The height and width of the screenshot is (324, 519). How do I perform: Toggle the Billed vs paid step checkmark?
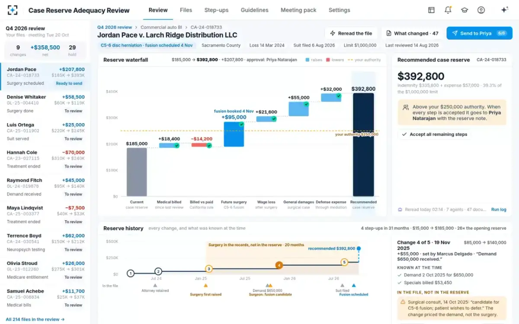coord(209,146)
